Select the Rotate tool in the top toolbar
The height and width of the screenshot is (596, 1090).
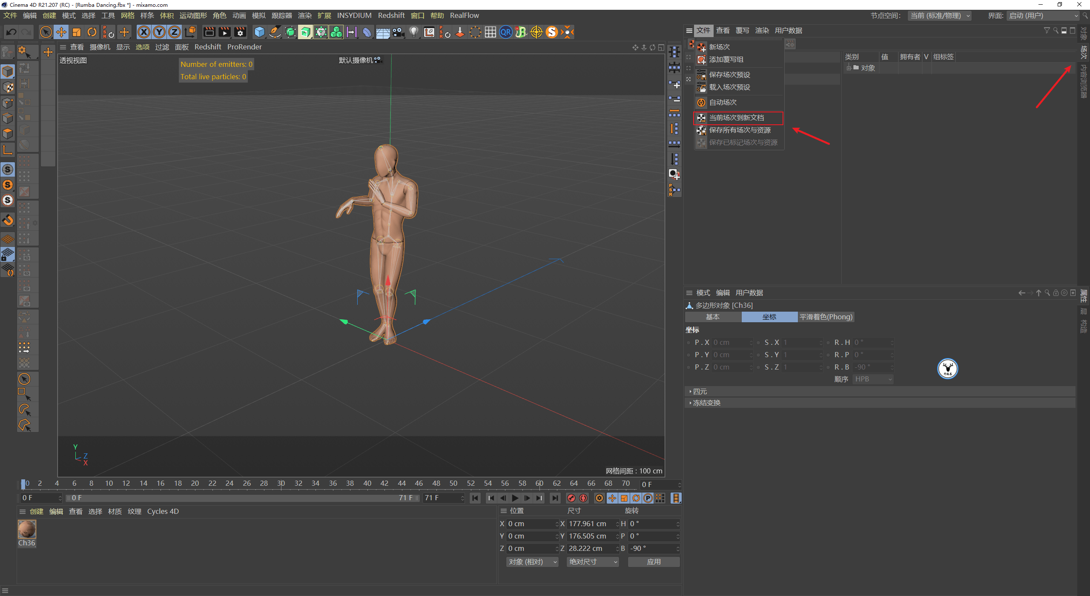(92, 32)
